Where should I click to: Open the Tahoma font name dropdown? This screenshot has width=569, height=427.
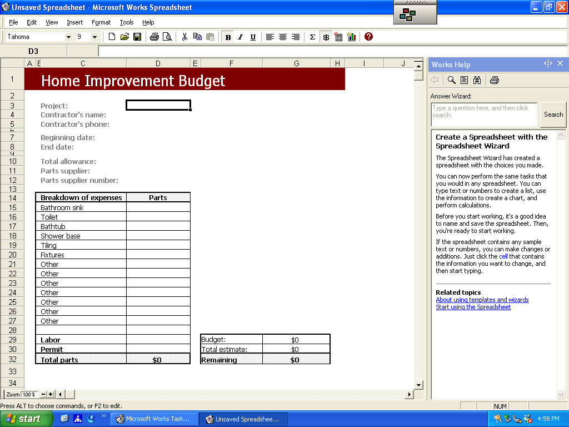[x=69, y=37]
